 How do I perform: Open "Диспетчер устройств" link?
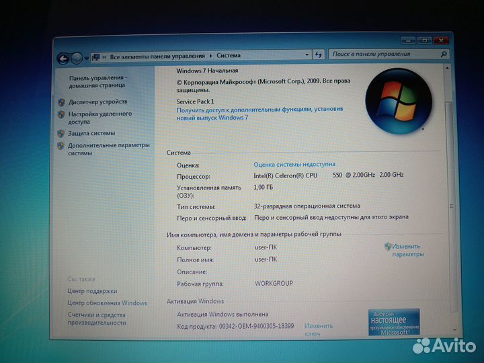98,102
